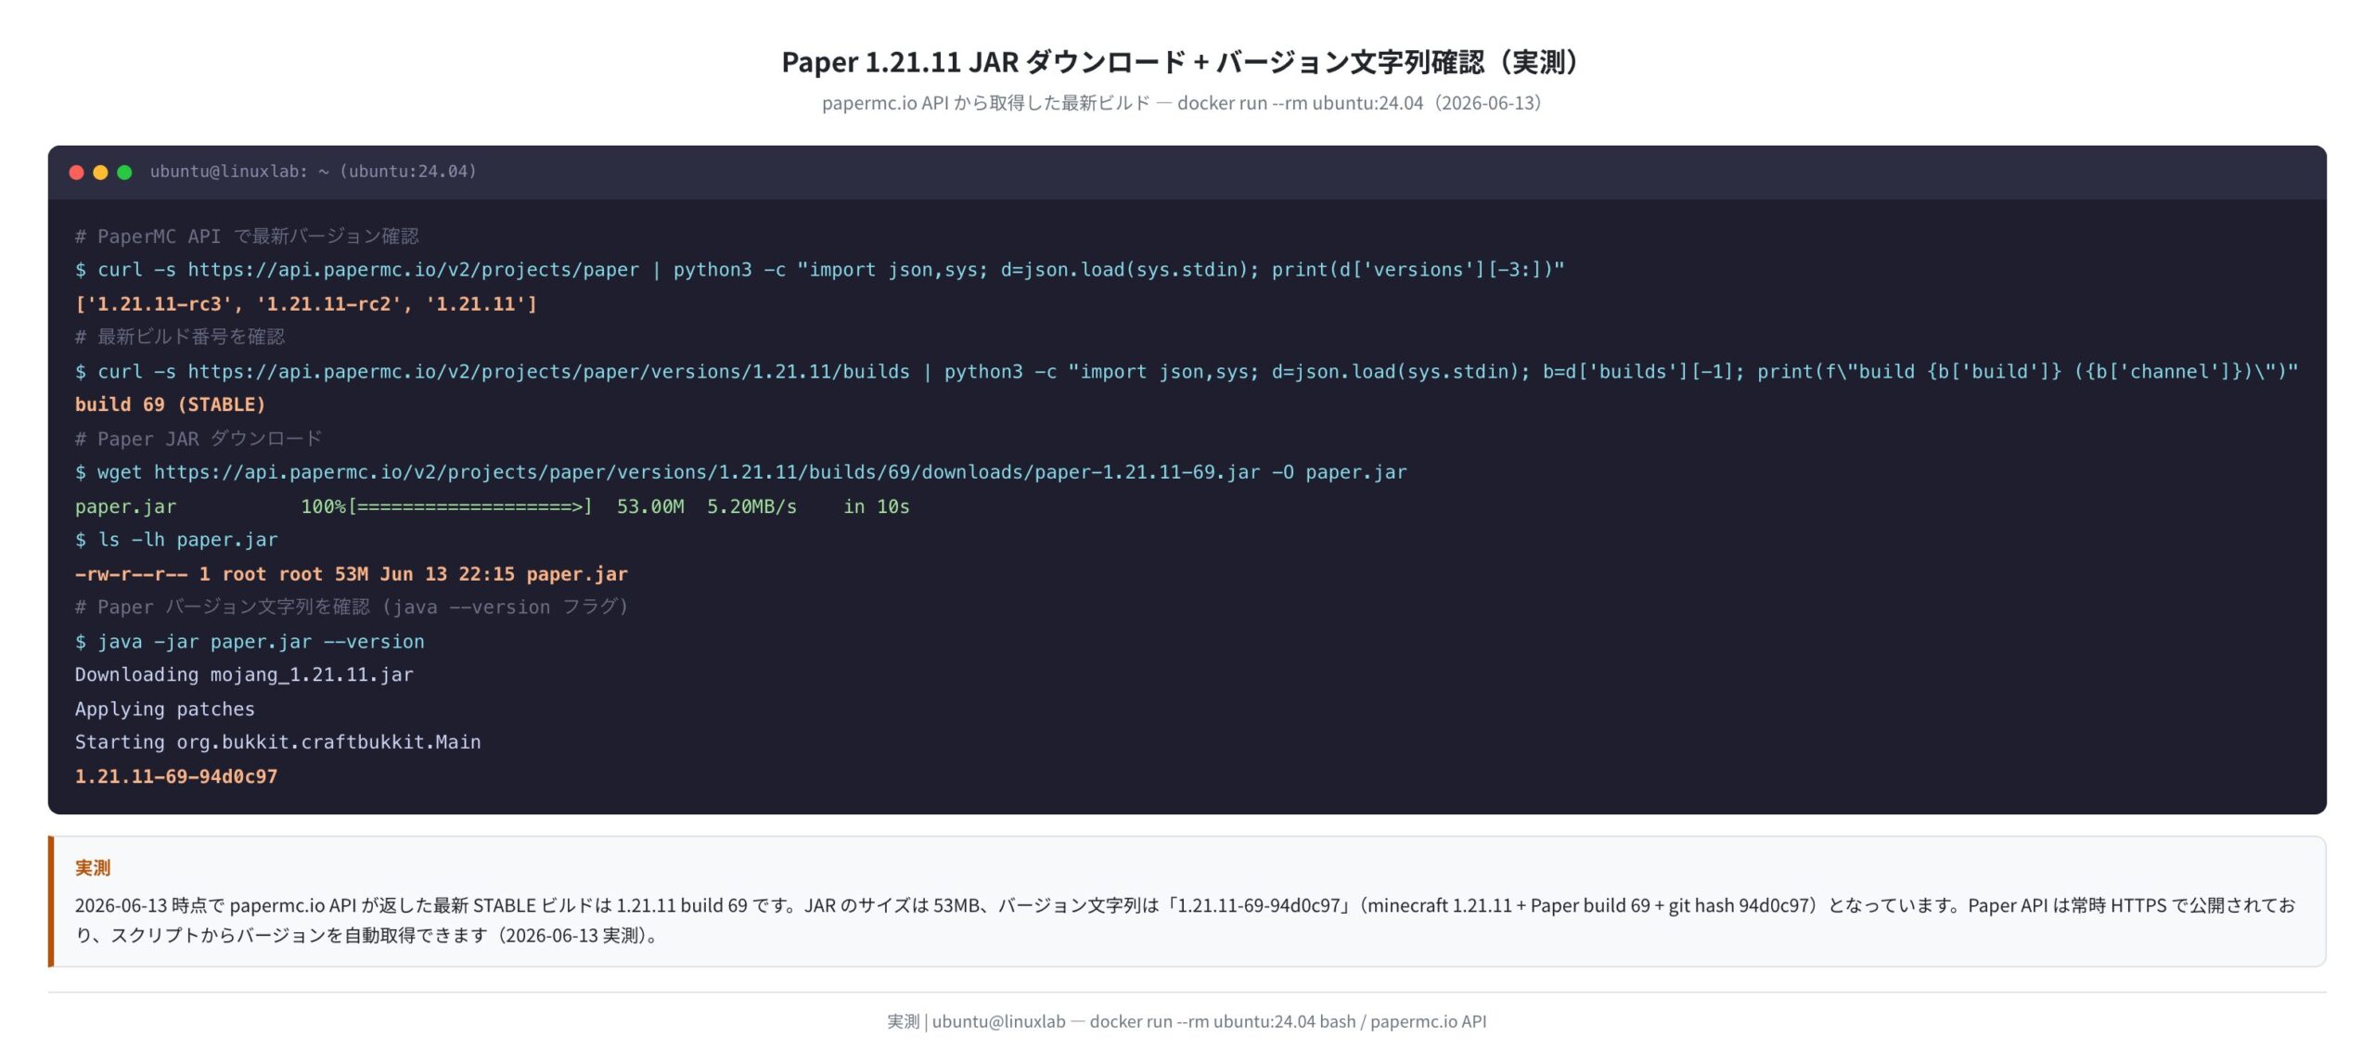Select output line 'build 69 (STABLE)'
This screenshot has width=2375, height=1062.
(170, 405)
